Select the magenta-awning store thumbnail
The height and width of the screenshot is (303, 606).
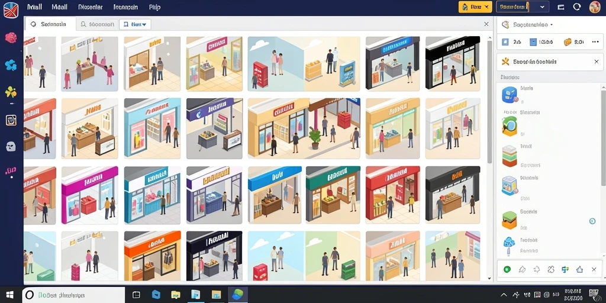(90, 195)
